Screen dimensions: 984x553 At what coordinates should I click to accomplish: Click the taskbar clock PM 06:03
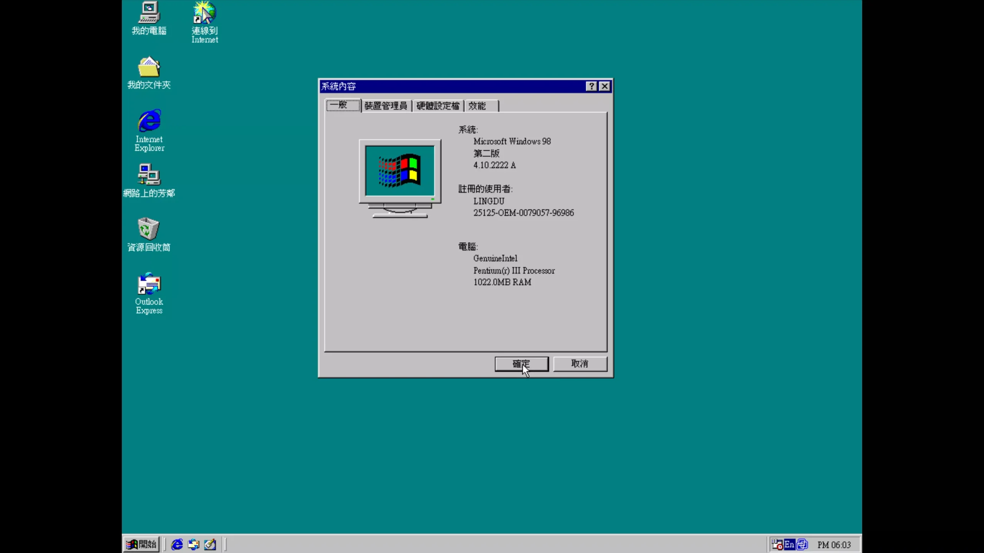point(834,545)
